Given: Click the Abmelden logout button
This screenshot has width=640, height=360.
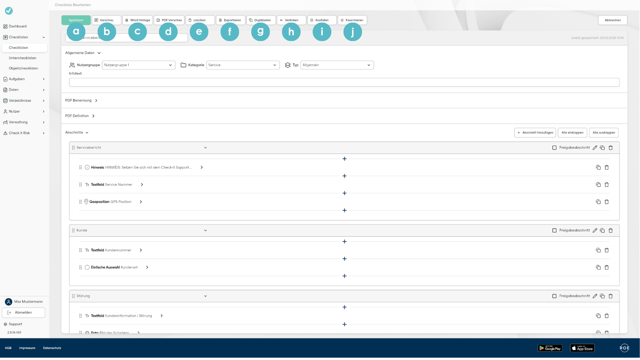Looking at the screenshot, I should [24, 313].
